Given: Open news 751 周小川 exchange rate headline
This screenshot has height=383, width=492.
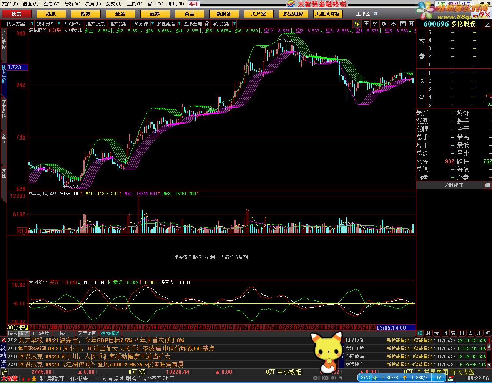Looking at the screenshot, I should pos(111,348).
